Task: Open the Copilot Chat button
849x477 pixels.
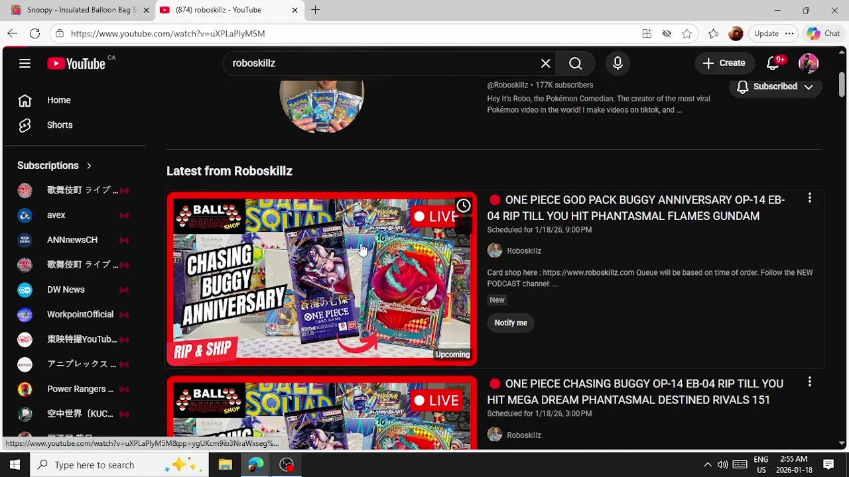Action: click(823, 33)
